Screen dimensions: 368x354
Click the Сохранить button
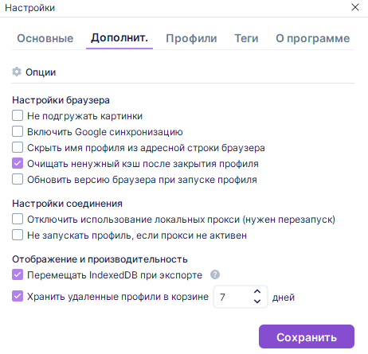tap(307, 336)
